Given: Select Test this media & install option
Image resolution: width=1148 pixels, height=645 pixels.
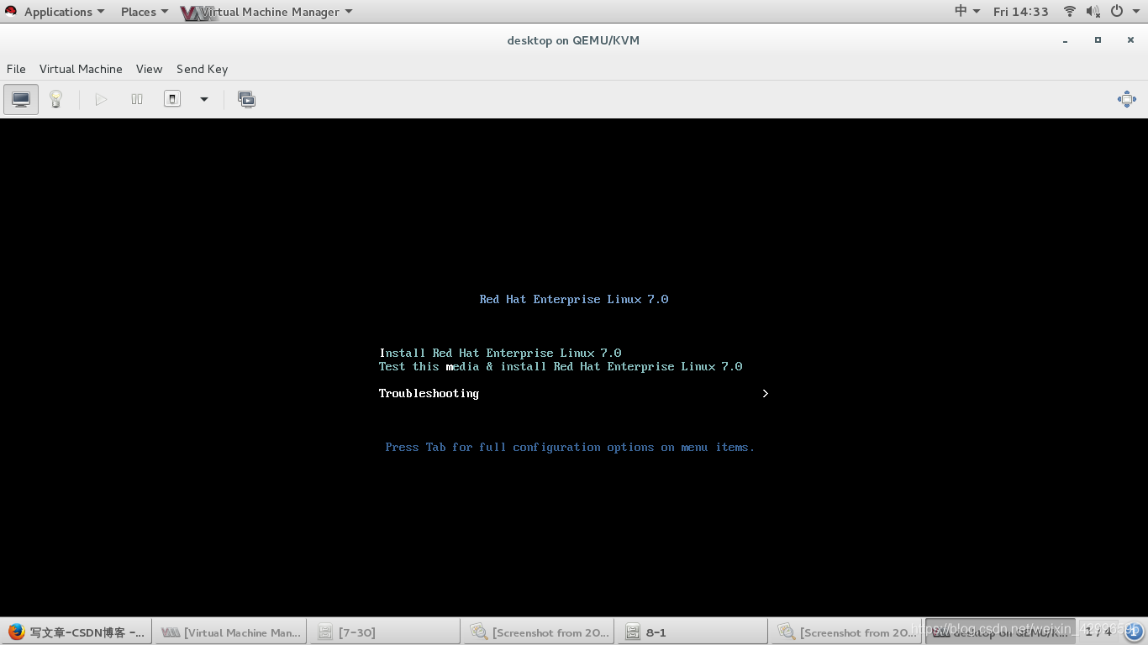Looking at the screenshot, I should 561,366.
